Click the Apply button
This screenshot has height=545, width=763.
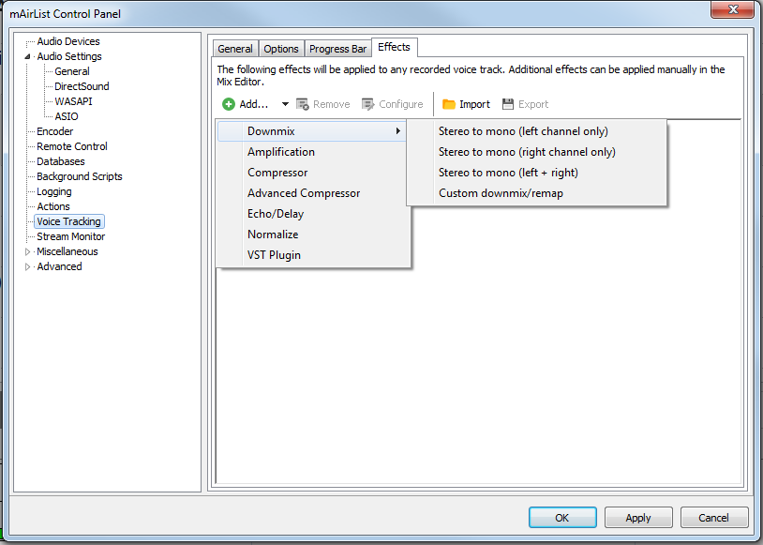(637, 517)
